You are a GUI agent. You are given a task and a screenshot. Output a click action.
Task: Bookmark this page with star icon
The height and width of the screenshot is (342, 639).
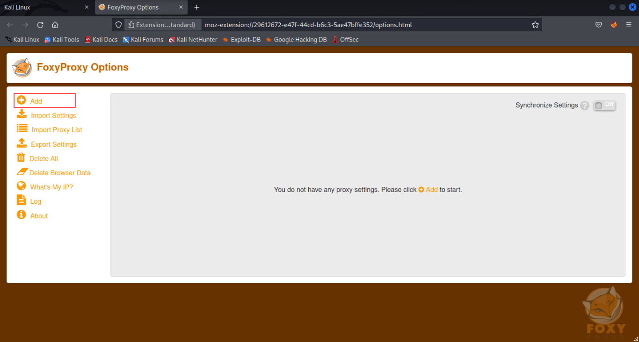(535, 25)
